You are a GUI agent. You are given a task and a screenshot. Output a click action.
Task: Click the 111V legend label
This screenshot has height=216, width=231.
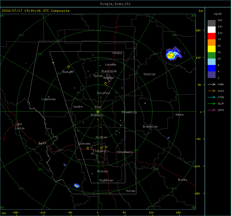(221, 91)
